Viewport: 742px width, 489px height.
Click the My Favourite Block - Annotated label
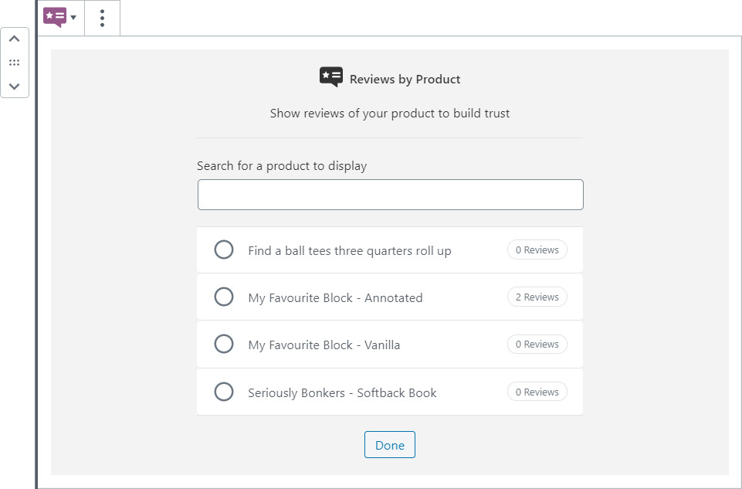pyautogui.click(x=335, y=297)
